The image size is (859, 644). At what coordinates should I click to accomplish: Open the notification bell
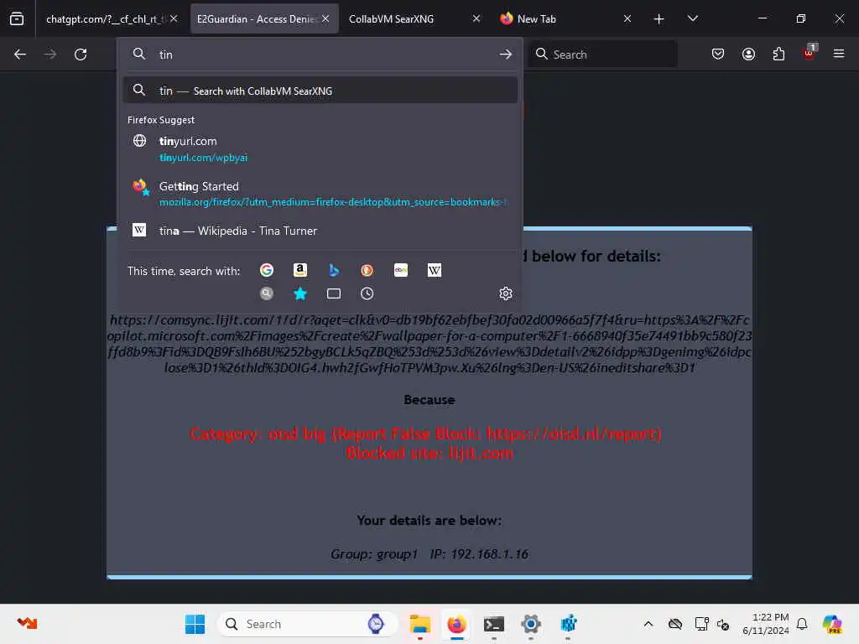click(x=802, y=624)
